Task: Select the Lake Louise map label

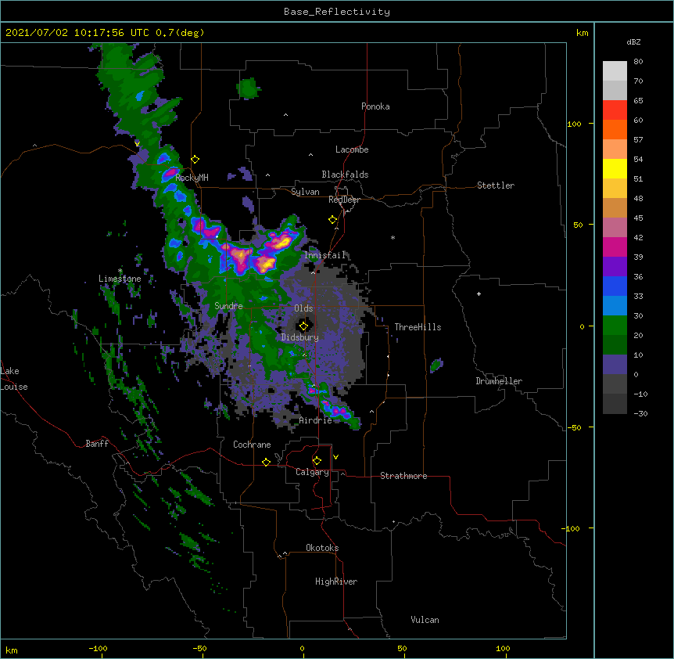Action: [x=14, y=379]
